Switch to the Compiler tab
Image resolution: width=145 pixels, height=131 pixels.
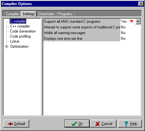(x=12, y=14)
